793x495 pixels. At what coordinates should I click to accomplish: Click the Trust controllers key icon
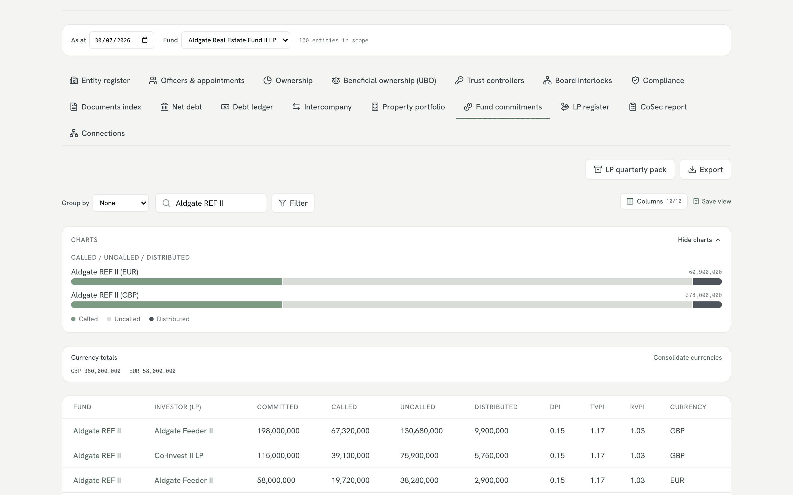click(x=459, y=81)
